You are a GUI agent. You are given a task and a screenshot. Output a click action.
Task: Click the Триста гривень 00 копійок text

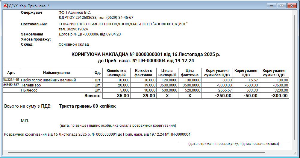(x=87, y=106)
